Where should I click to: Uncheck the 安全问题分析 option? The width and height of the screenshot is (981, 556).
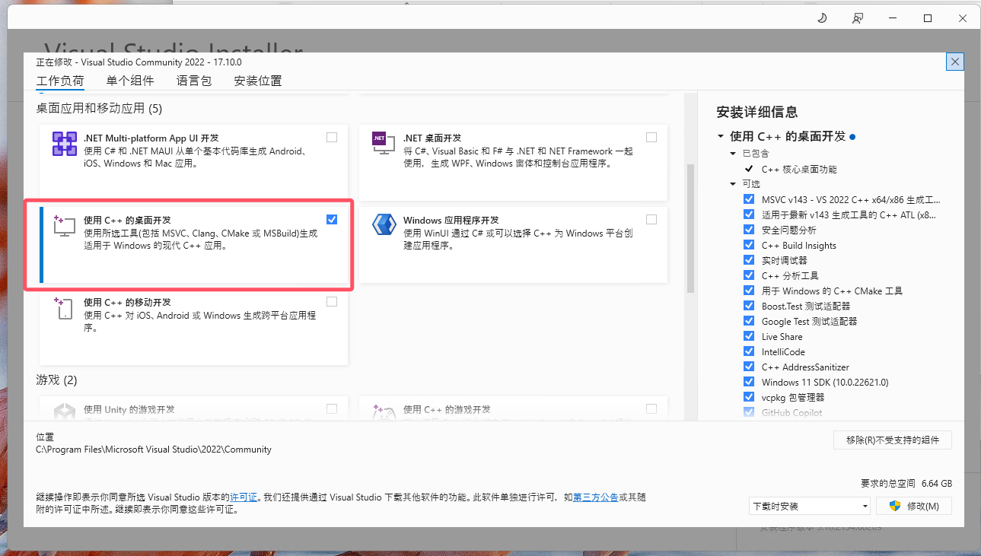[749, 230]
